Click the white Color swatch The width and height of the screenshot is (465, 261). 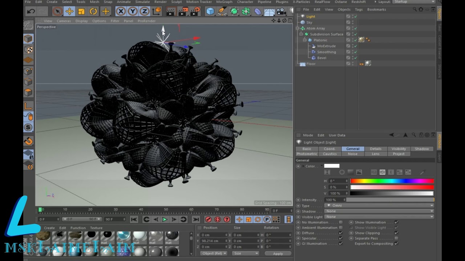[331, 166]
